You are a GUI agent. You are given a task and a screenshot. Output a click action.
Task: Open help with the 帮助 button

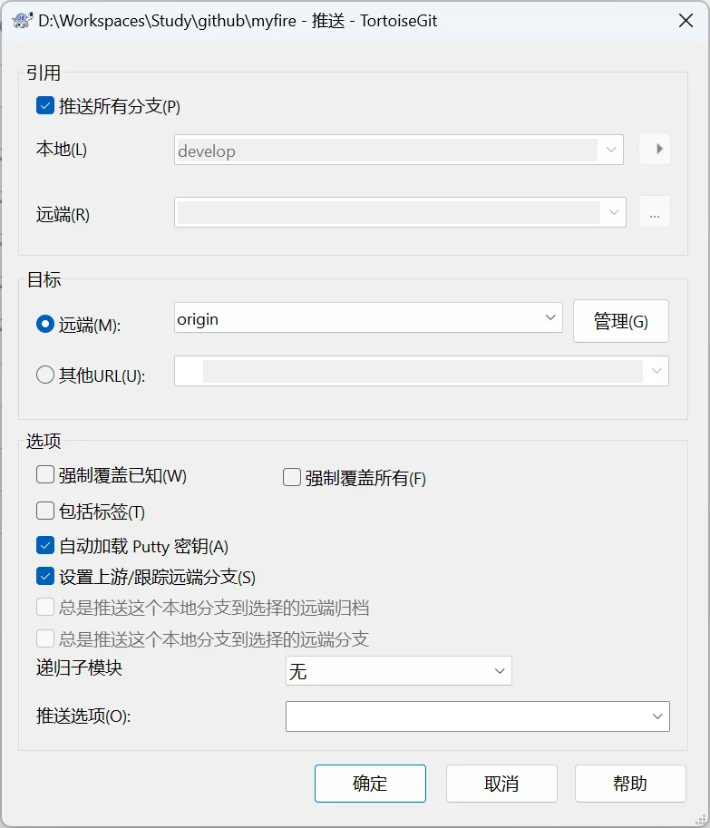pos(630,784)
